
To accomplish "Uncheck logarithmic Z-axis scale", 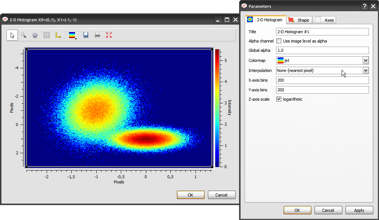I will (x=279, y=99).
